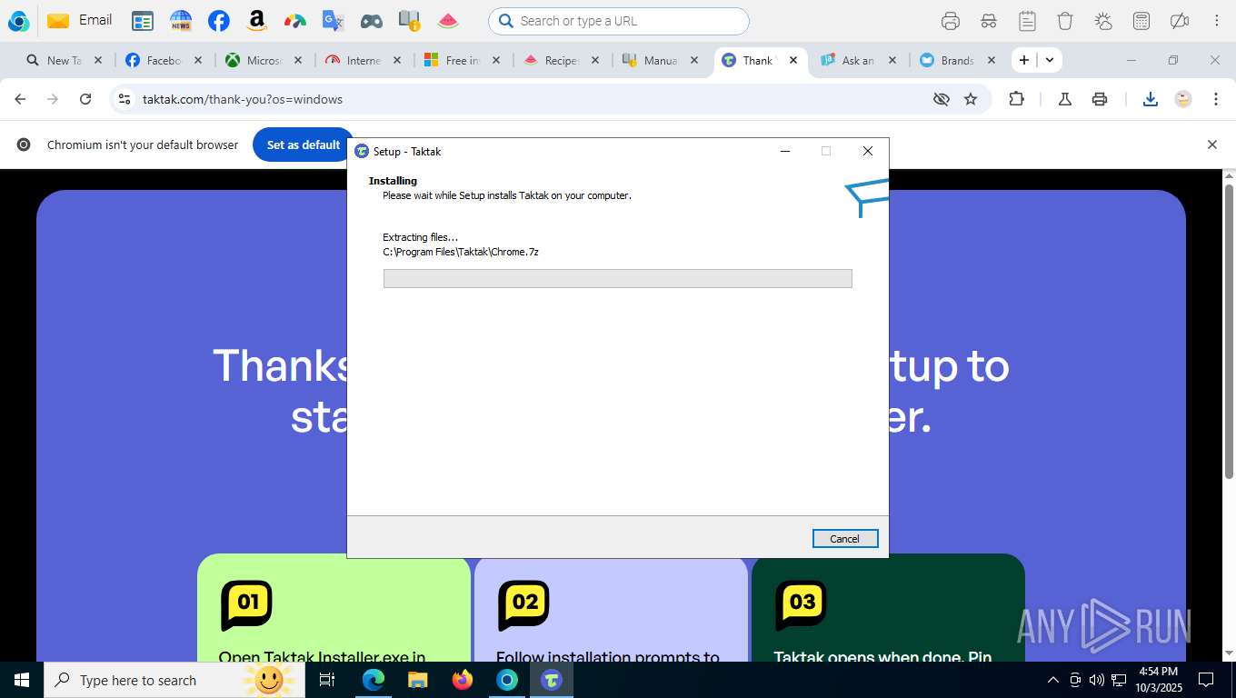The height and width of the screenshot is (698, 1236).
Task: Open a new tab with plus button
Action: coord(1024,60)
